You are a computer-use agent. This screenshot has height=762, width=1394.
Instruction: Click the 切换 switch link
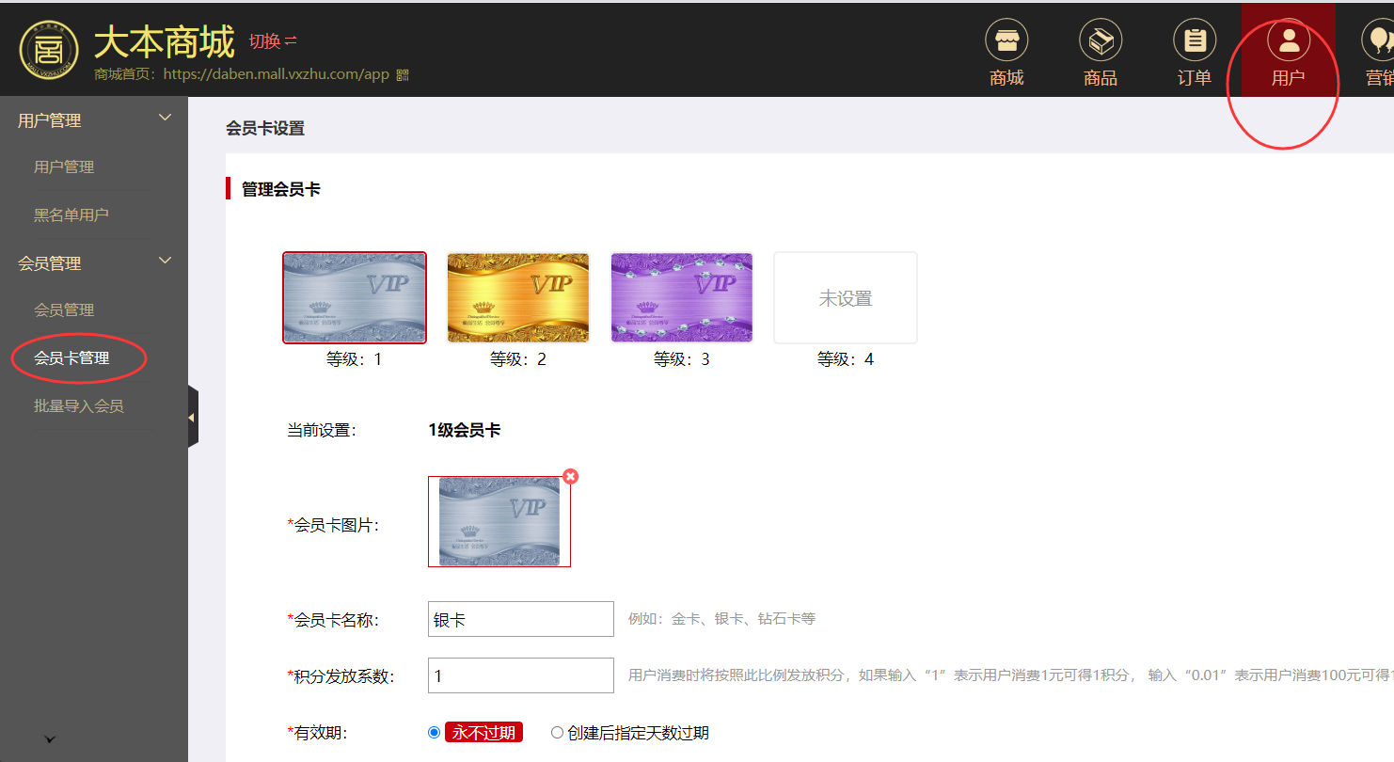tap(272, 41)
